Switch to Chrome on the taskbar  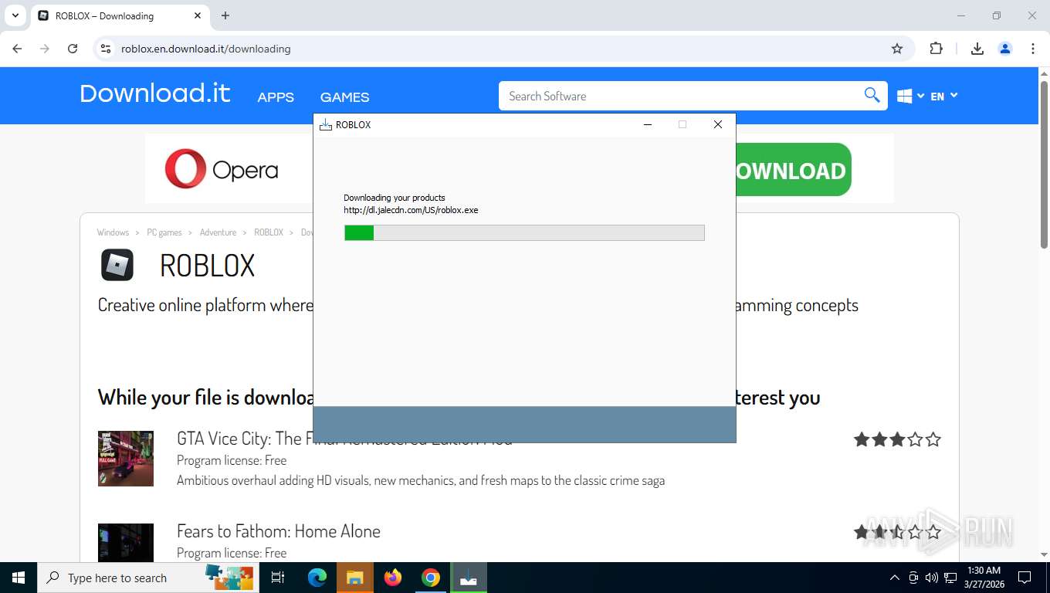coord(431,578)
